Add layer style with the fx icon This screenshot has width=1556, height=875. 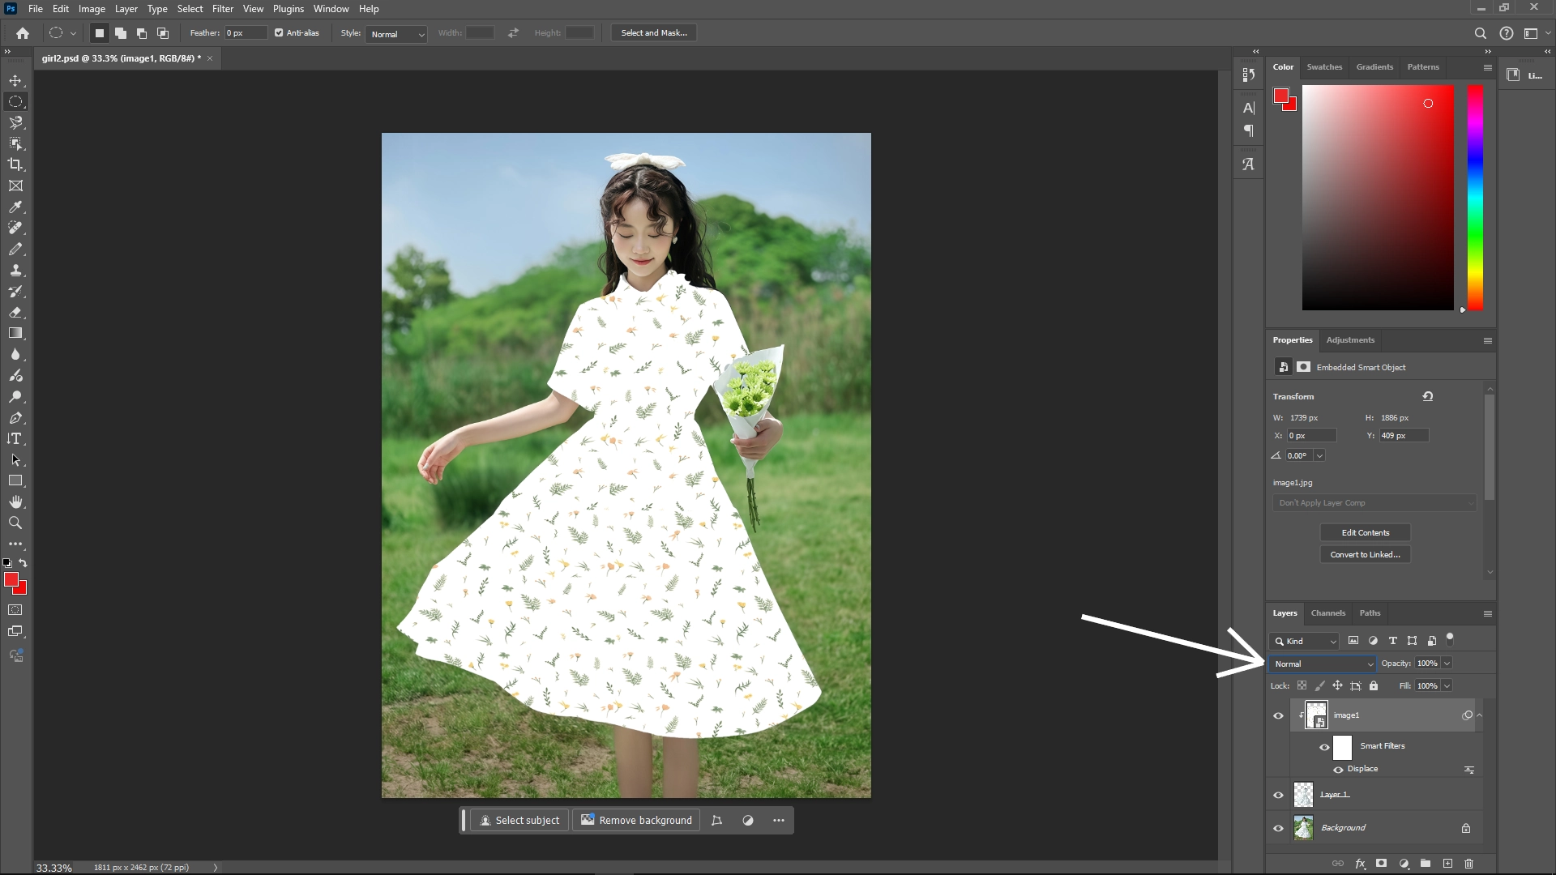click(1360, 864)
